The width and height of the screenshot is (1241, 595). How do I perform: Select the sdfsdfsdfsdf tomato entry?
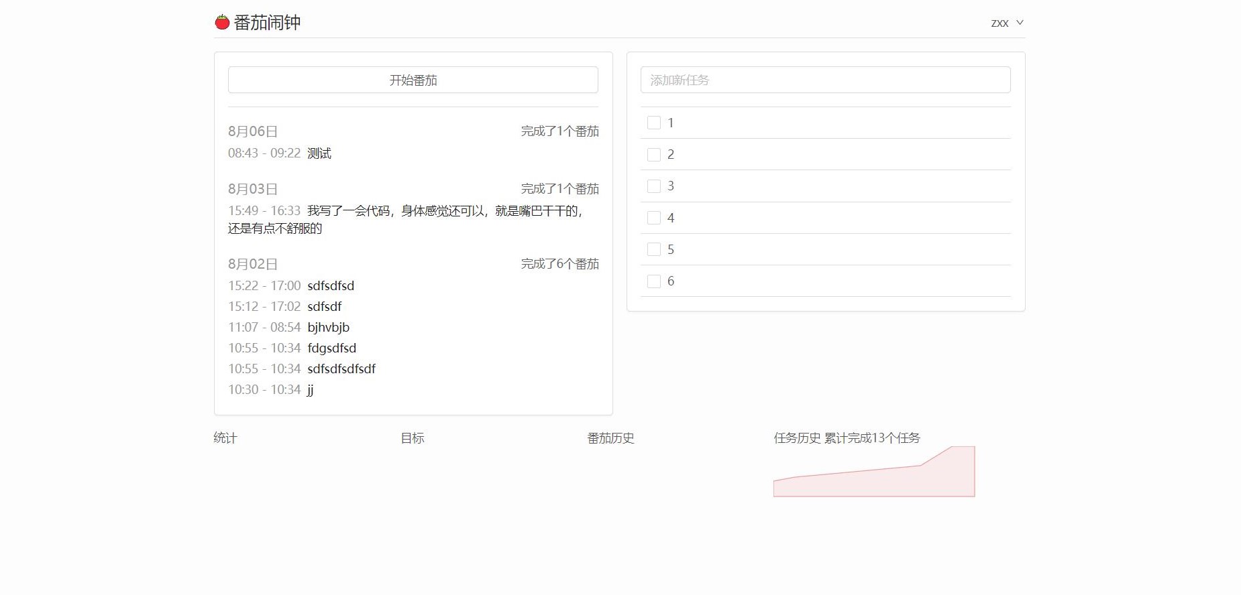click(x=341, y=369)
